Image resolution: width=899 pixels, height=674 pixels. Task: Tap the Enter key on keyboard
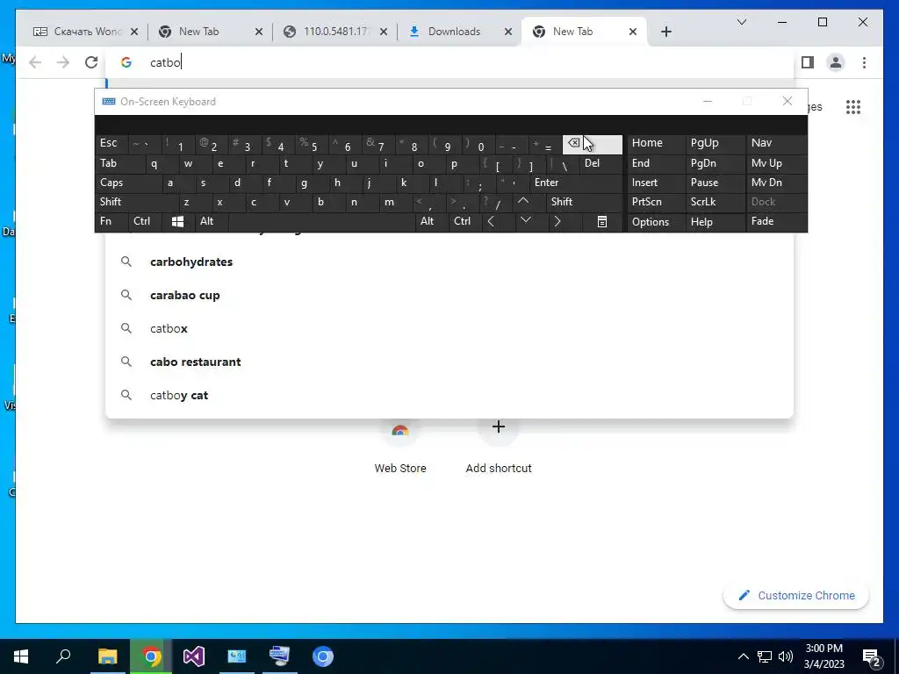click(x=576, y=183)
